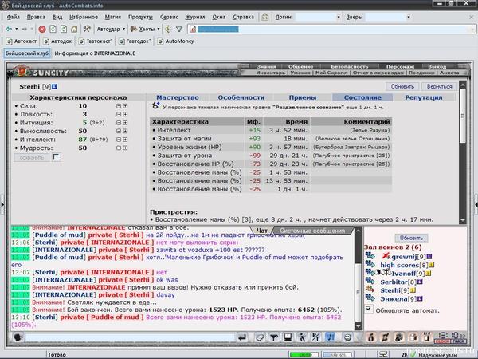This screenshot has height=359, width=478.
Task: Open the Инвентарь link in game header
Action: [x=271, y=73]
